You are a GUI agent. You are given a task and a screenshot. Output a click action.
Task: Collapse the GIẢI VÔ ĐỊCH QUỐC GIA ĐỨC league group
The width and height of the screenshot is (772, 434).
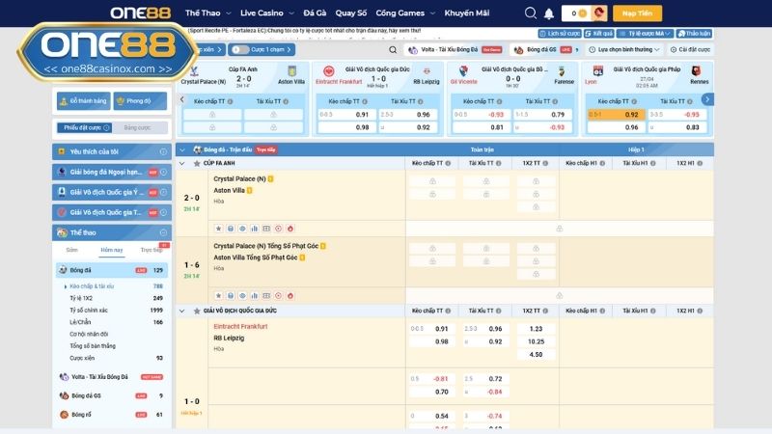pos(182,311)
